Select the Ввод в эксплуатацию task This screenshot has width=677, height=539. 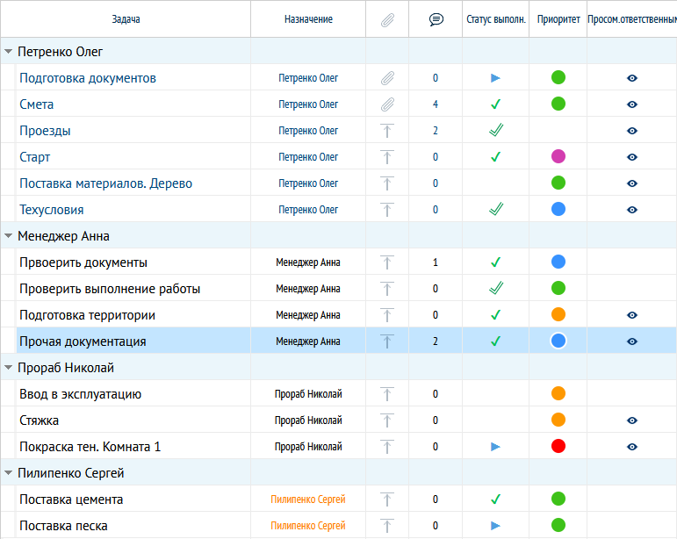[80, 394]
